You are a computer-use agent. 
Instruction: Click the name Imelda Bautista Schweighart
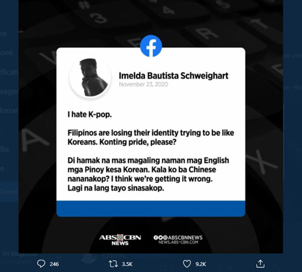[173, 76]
